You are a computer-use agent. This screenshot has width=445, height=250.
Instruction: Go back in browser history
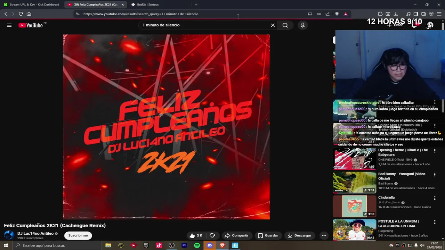pyautogui.click(x=6, y=14)
